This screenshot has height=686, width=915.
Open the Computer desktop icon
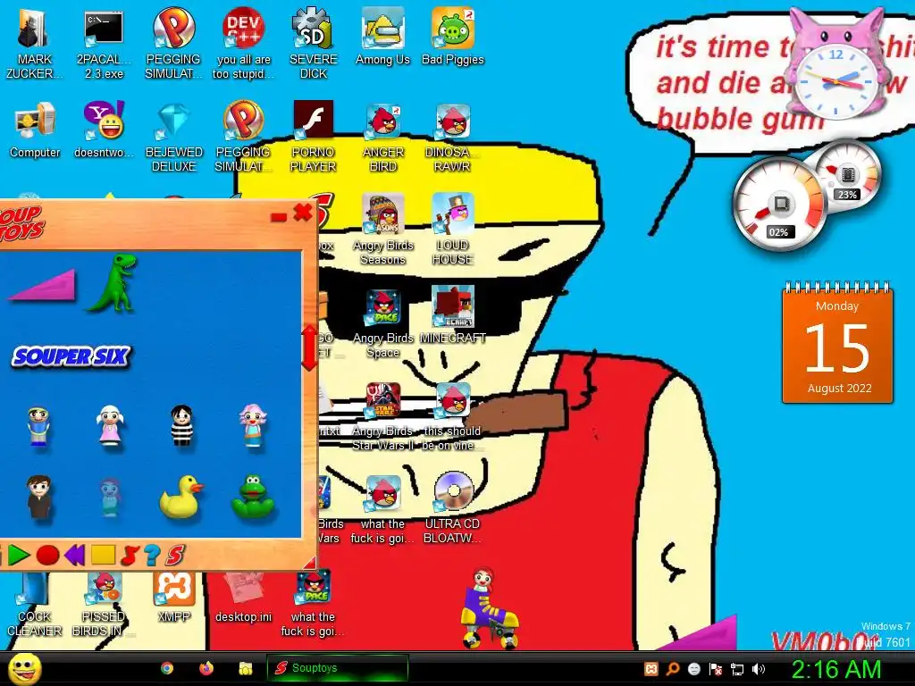(35, 130)
